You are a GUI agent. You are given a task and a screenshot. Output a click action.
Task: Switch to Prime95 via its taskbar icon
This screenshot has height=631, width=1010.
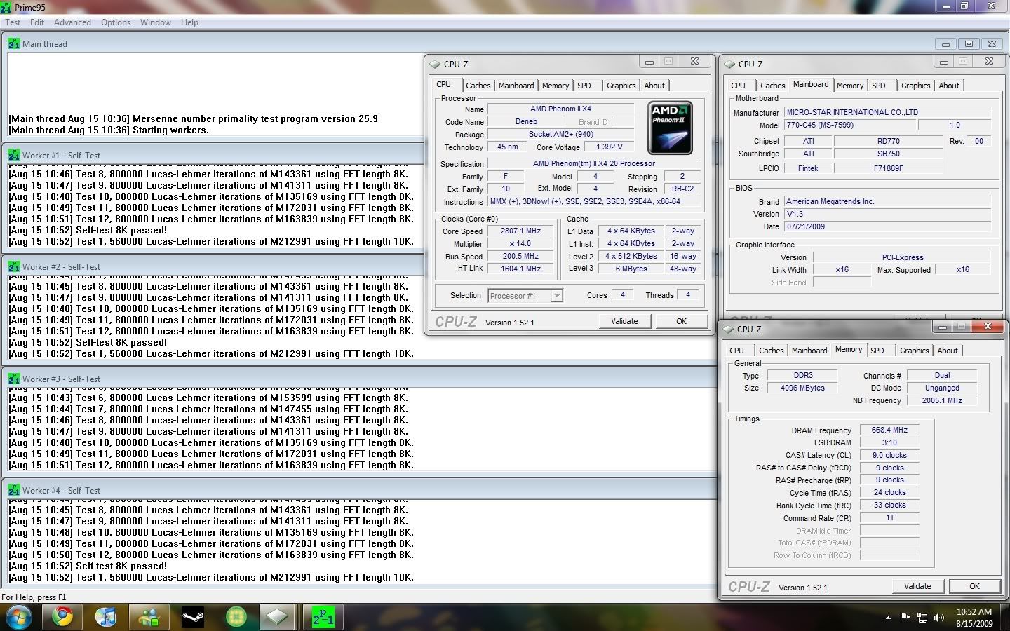click(323, 617)
